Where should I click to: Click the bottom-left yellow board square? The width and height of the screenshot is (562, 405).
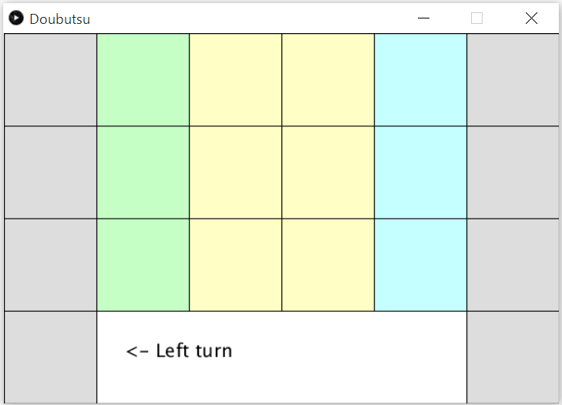pos(235,265)
